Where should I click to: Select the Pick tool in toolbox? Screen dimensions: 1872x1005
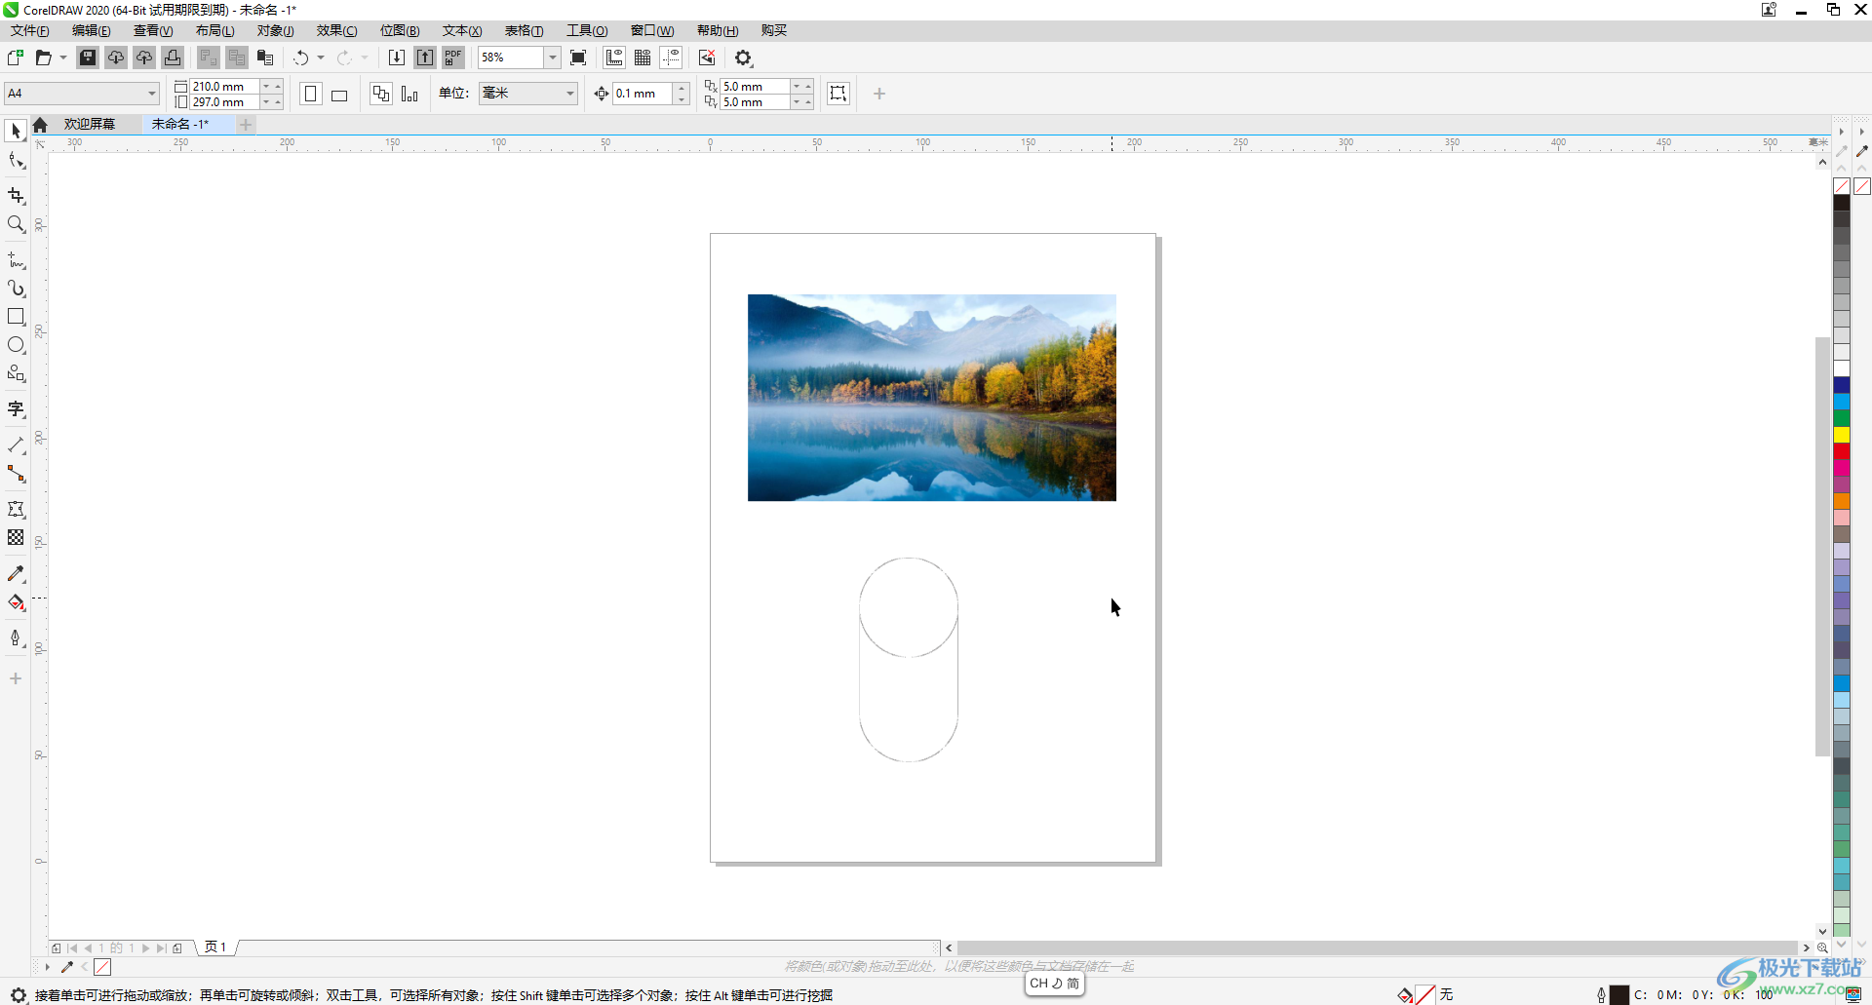point(16,131)
